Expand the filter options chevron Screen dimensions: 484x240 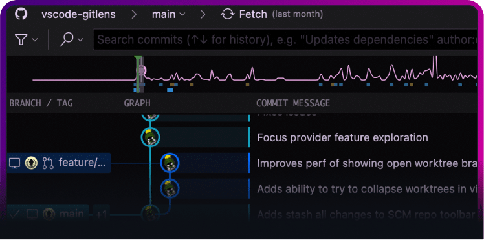35,40
